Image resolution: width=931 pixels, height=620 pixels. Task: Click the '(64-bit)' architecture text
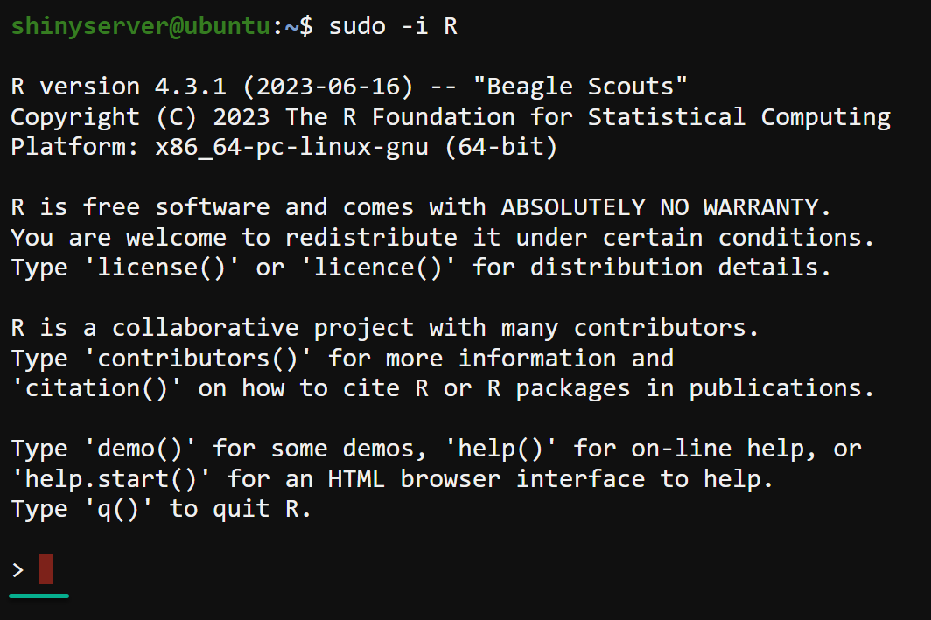501,147
